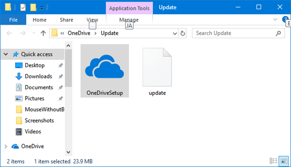The height and width of the screenshot is (167, 291).
Task: Expand the ribbon with the chevron
Action: tap(275, 19)
